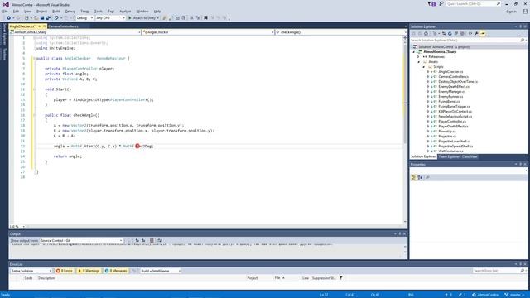Click the Solution Explorer Refresh icon
The width and height of the screenshot is (530, 298).
point(450,33)
